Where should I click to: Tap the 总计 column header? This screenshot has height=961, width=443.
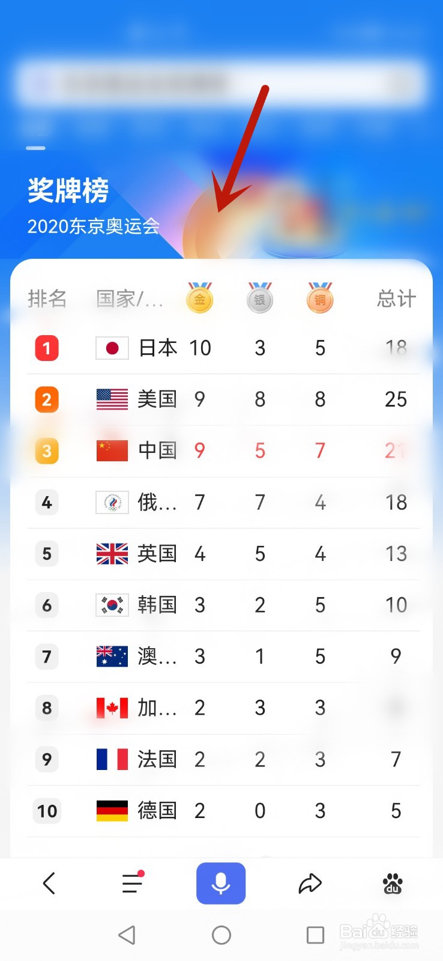[x=396, y=299]
